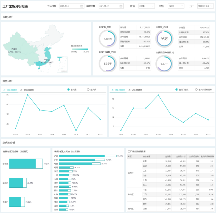The height and width of the screenshot is (213, 216).
Task: Click the 出货额_总和 1,638万 ring gauge
Action: coord(108,39)
